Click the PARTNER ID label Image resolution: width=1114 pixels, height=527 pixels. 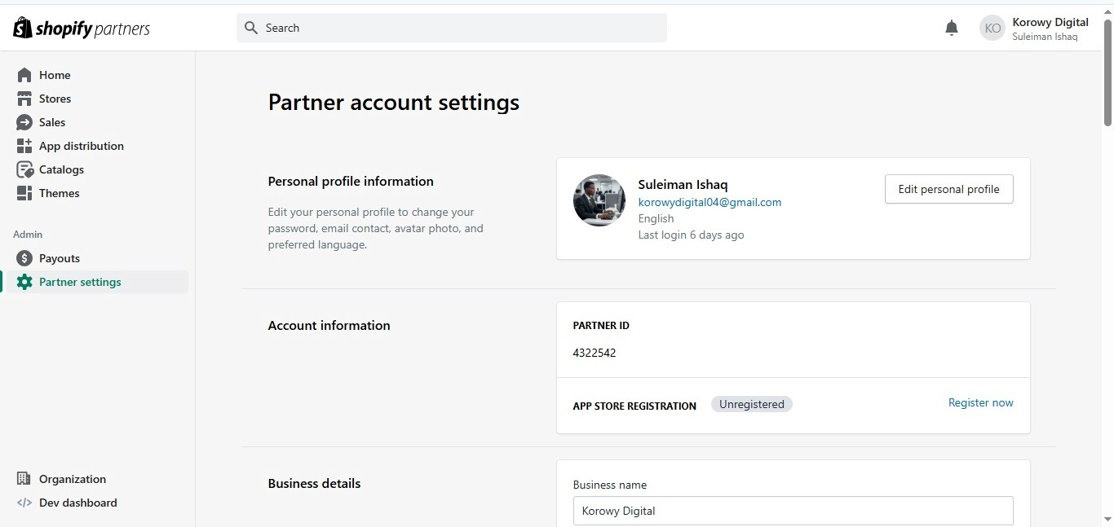point(601,325)
